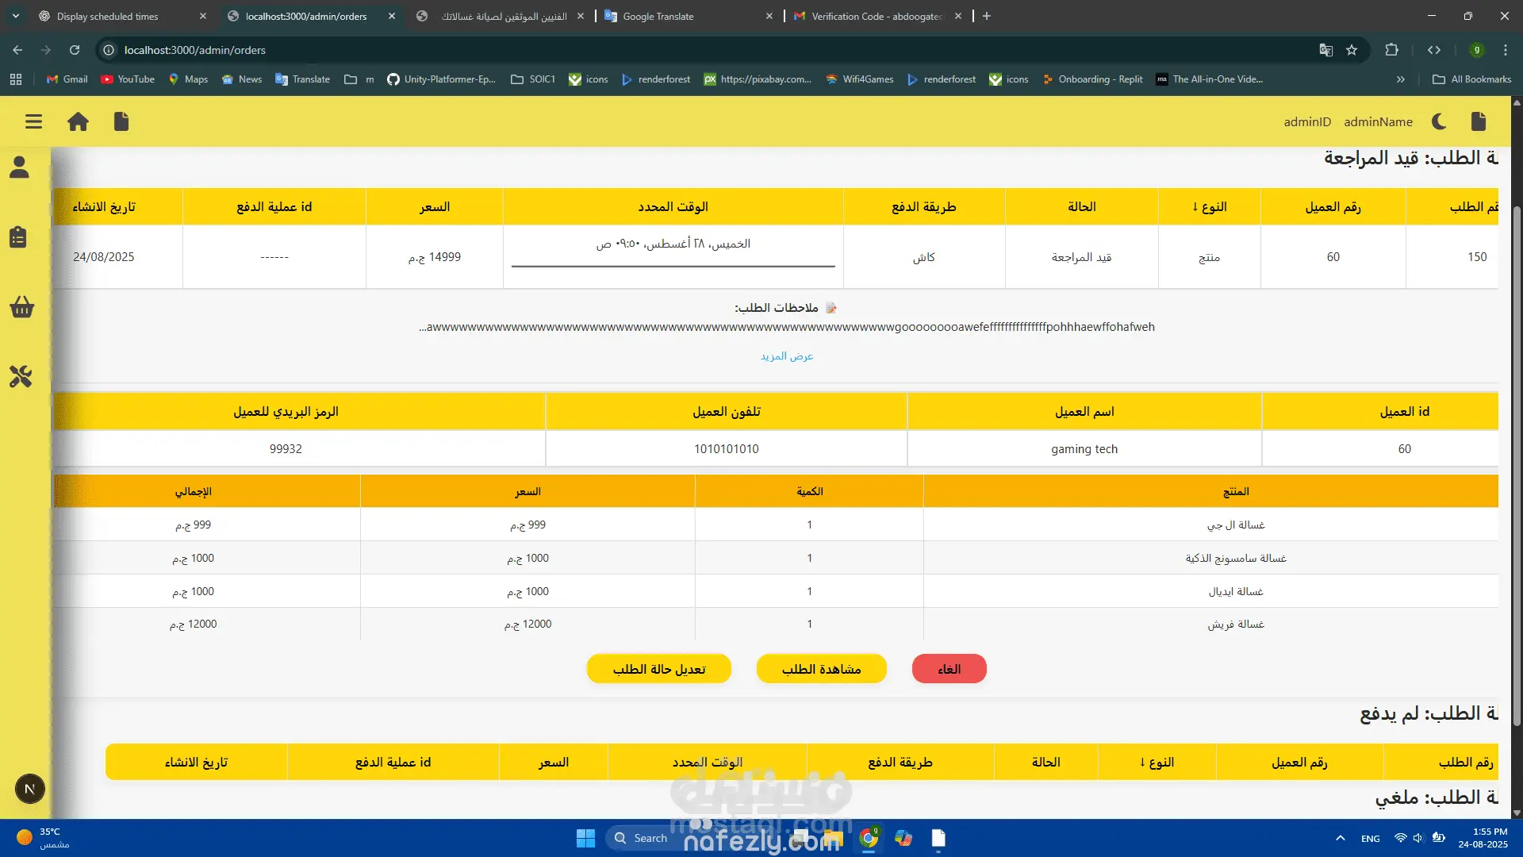Open maintenance tools icon in sidebar
Image resolution: width=1523 pixels, height=857 pixels.
pos(21,376)
